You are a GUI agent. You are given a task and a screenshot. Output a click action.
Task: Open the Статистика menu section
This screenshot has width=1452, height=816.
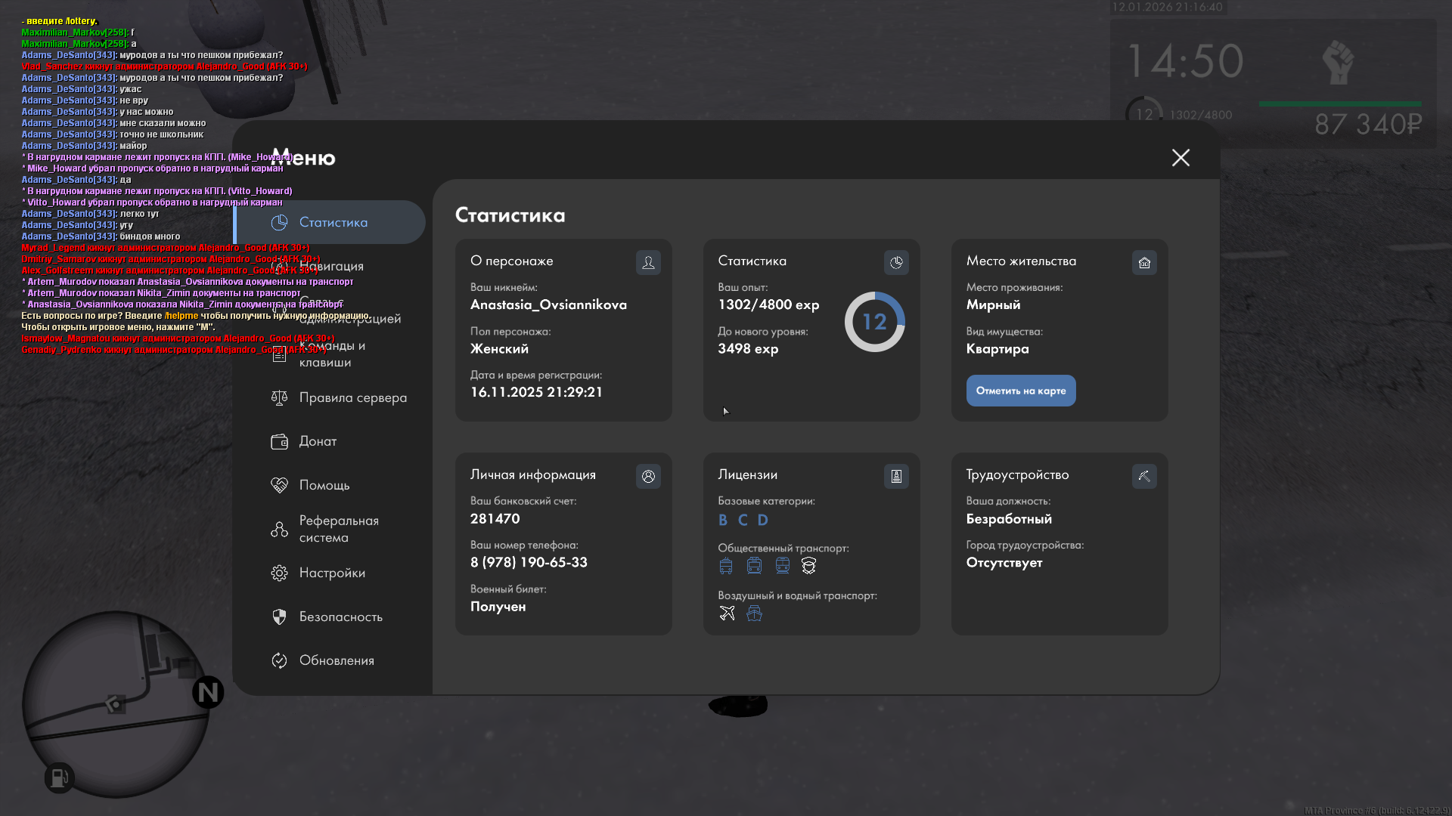coord(333,222)
